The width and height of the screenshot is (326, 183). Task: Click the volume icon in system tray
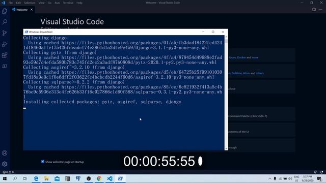pos(290,178)
